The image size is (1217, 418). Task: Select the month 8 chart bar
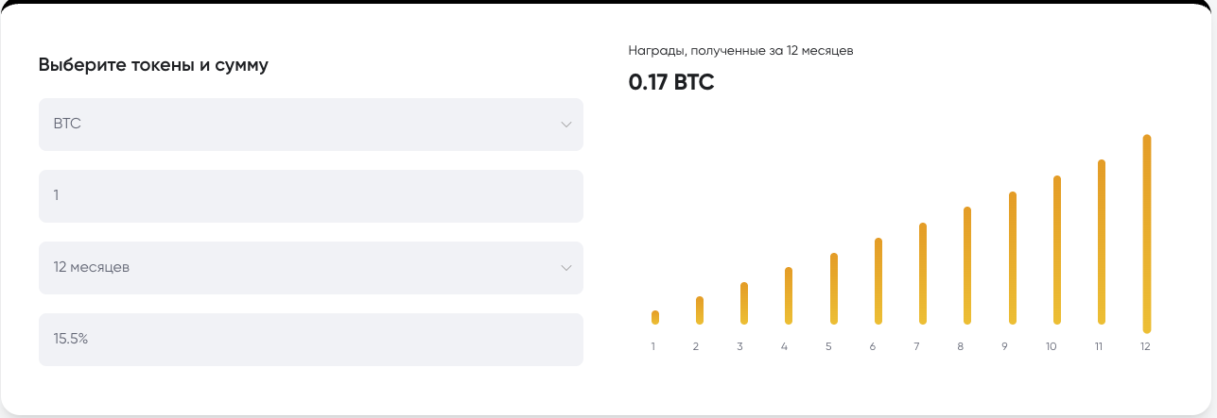(967, 266)
